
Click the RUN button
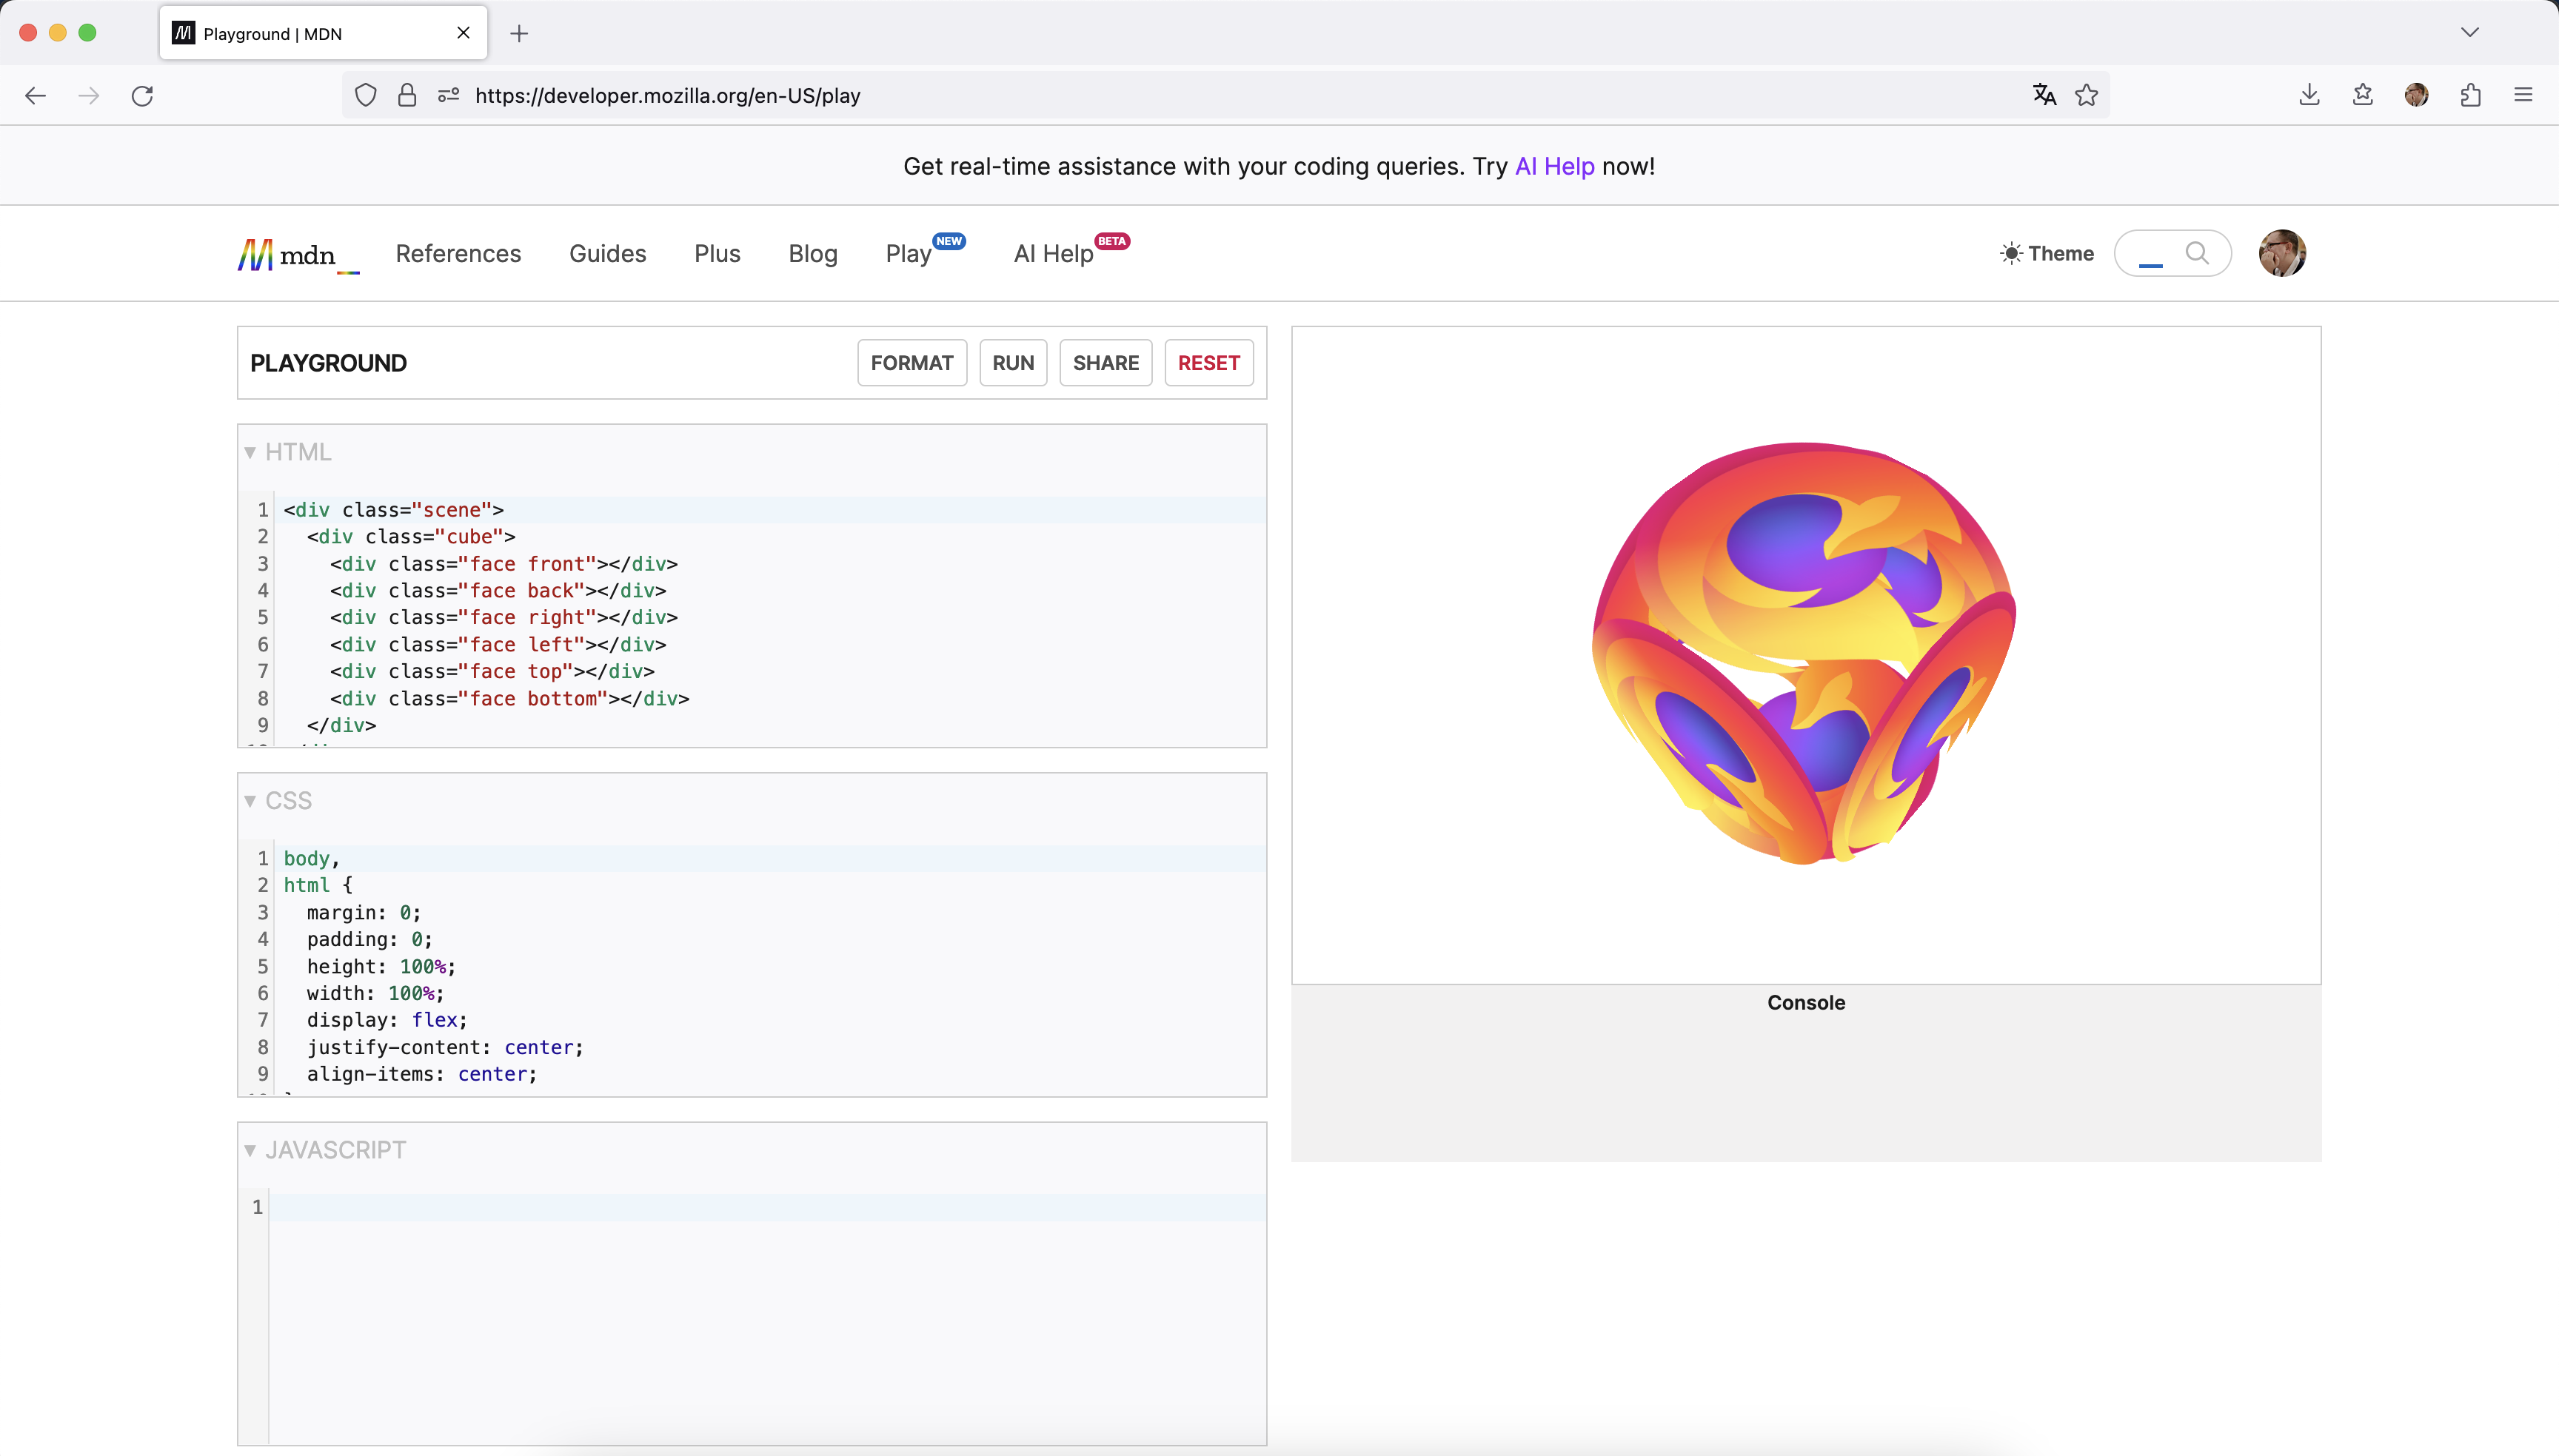click(1012, 362)
